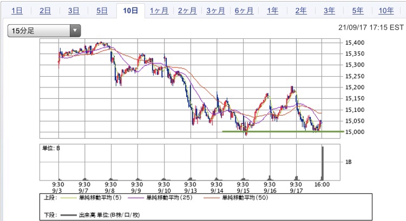Image resolution: width=406 pixels, height=221 pixels.
Task: Click the 9:30 9/15 date label
Action: (x=243, y=187)
